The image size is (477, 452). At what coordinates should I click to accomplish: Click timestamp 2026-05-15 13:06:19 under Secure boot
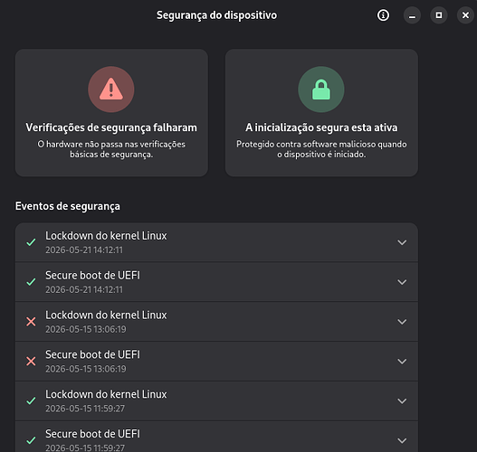pos(86,369)
